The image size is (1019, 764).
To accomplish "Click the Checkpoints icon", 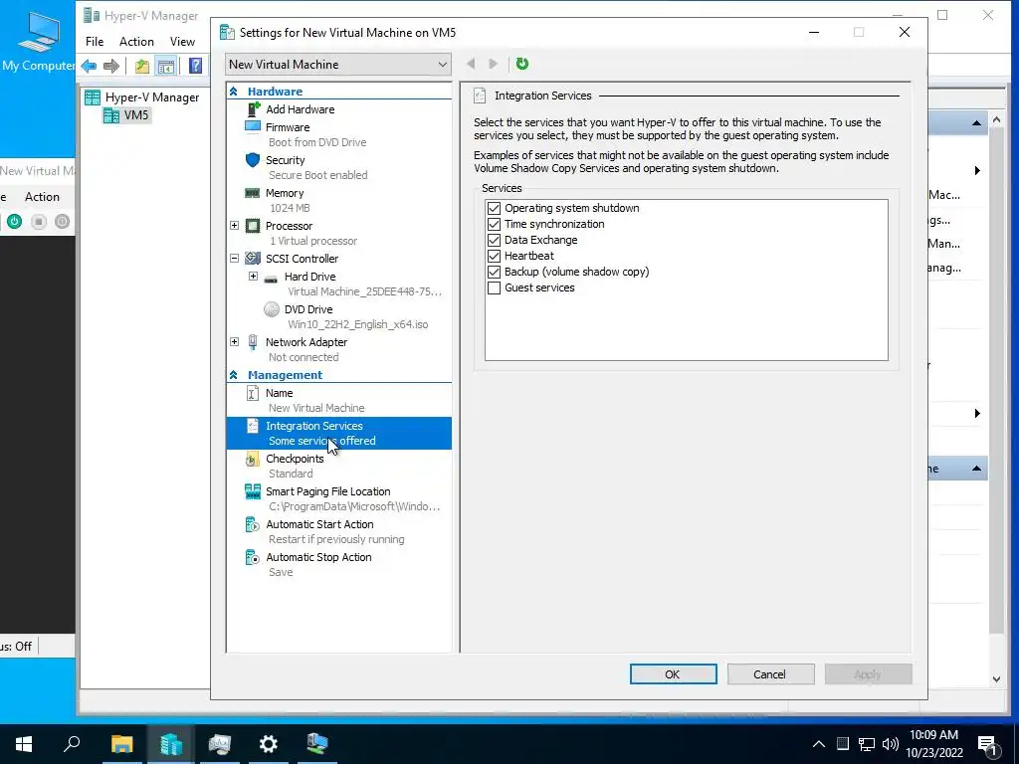I will 252,460.
